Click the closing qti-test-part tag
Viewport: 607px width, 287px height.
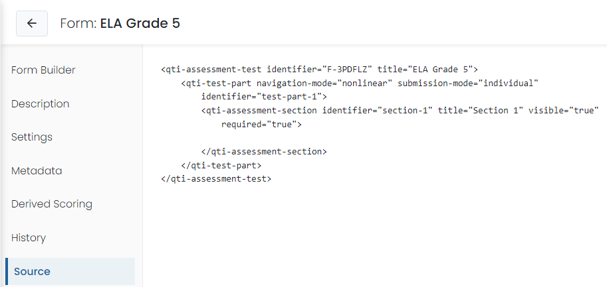(x=221, y=166)
